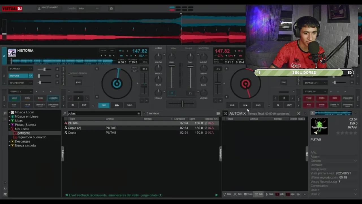
Task: Open the vertical folders side tab
Action: 63,154
